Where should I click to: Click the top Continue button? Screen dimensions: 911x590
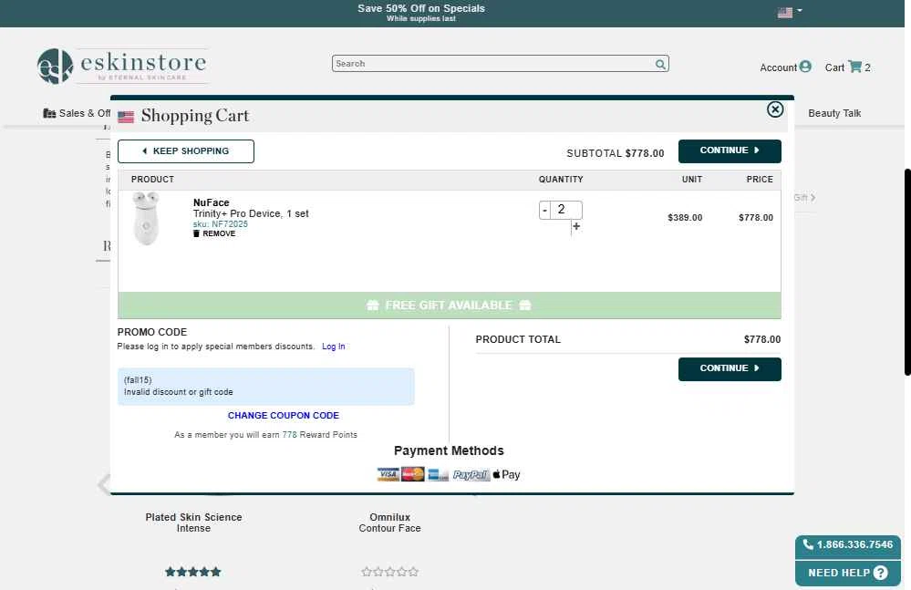pyautogui.click(x=730, y=151)
